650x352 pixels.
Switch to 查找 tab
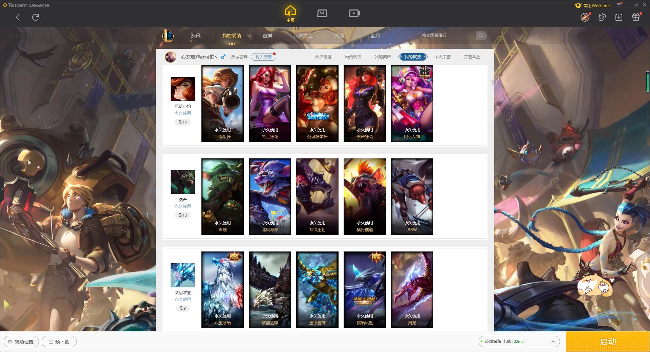pos(375,36)
